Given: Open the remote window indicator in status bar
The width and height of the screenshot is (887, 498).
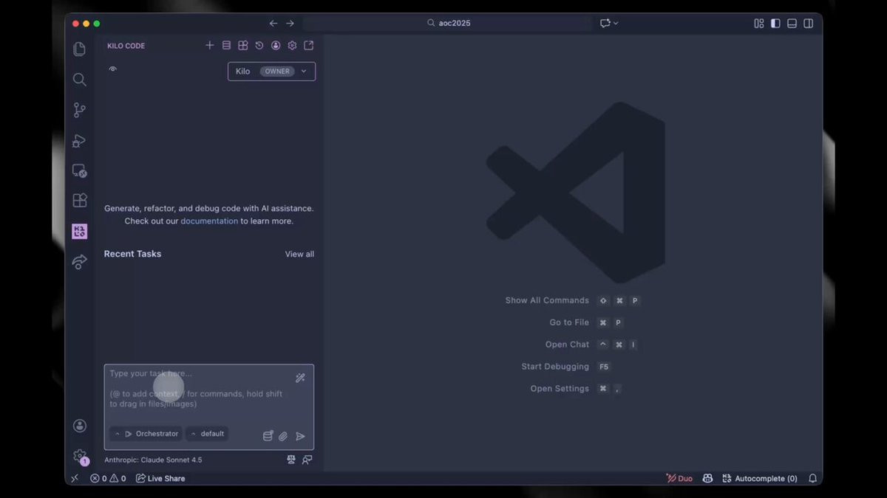Looking at the screenshot, I should point(75,478).
